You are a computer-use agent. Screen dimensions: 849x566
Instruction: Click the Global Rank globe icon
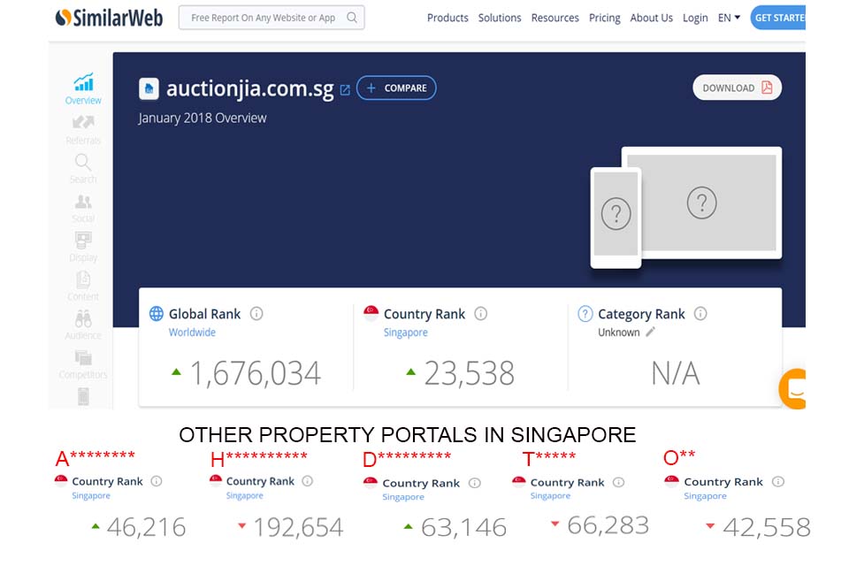(156, 314)
